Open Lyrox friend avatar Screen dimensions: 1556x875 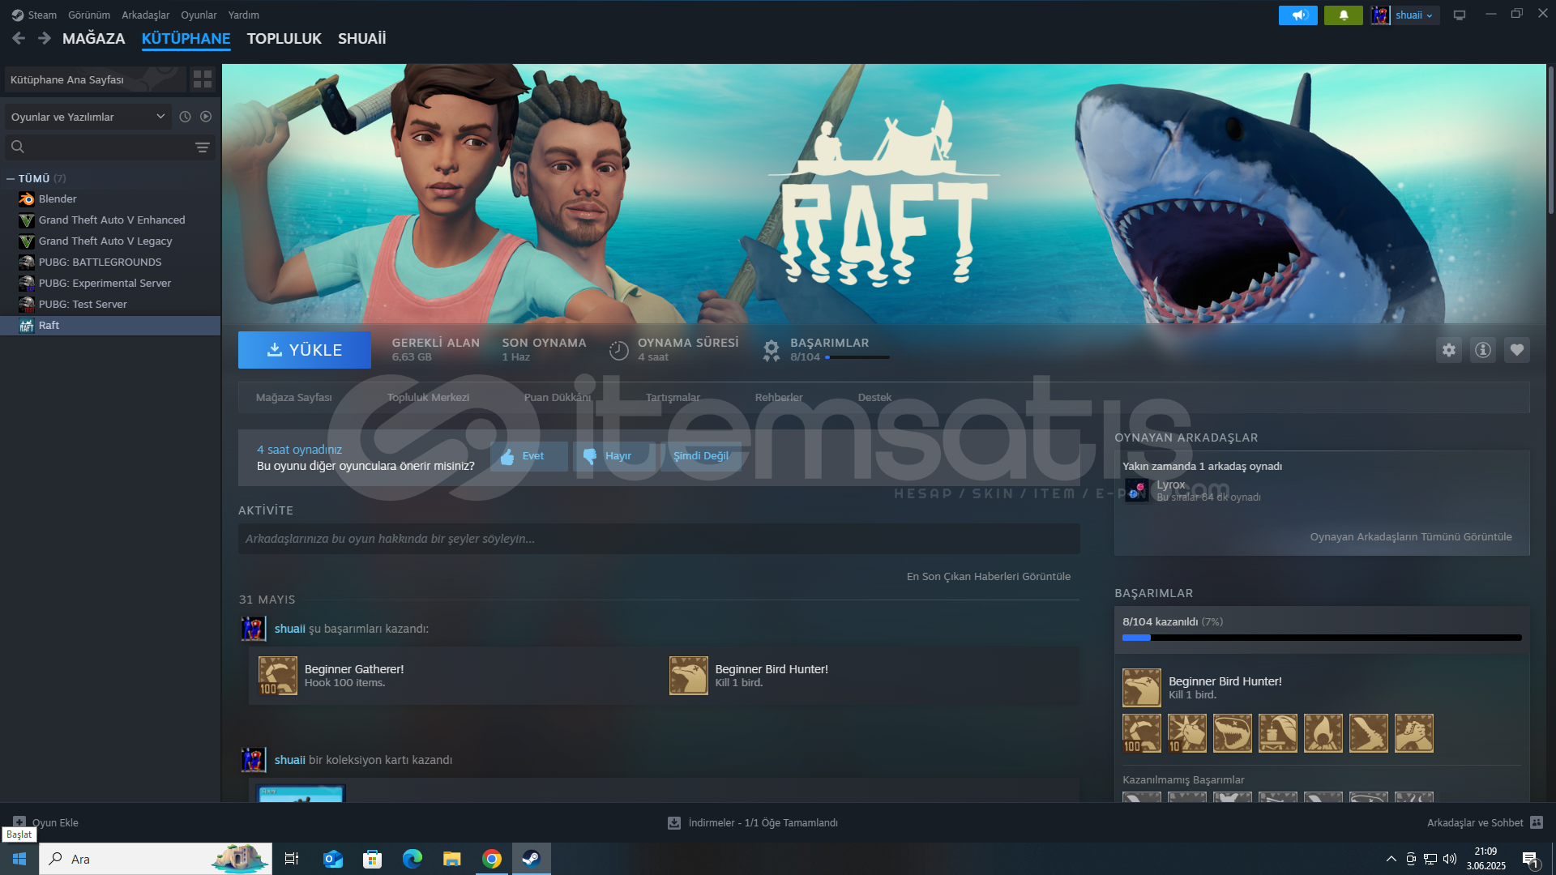point(1136,490)
